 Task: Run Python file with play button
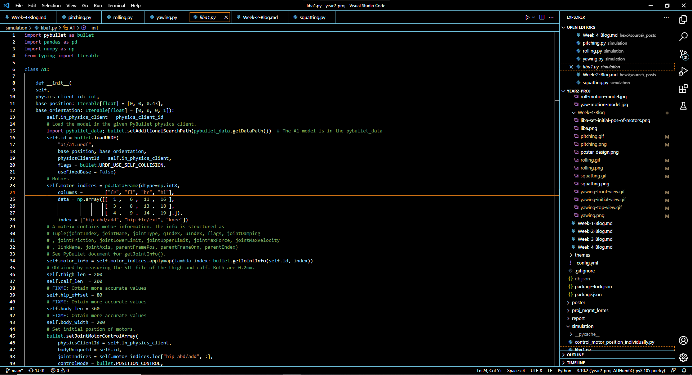tap(527, 17)
